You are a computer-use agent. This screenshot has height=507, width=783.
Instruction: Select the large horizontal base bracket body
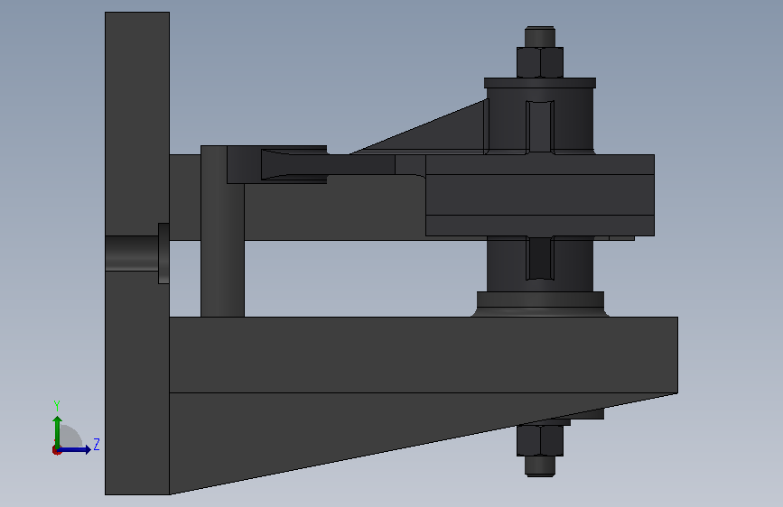pos(424,355)
